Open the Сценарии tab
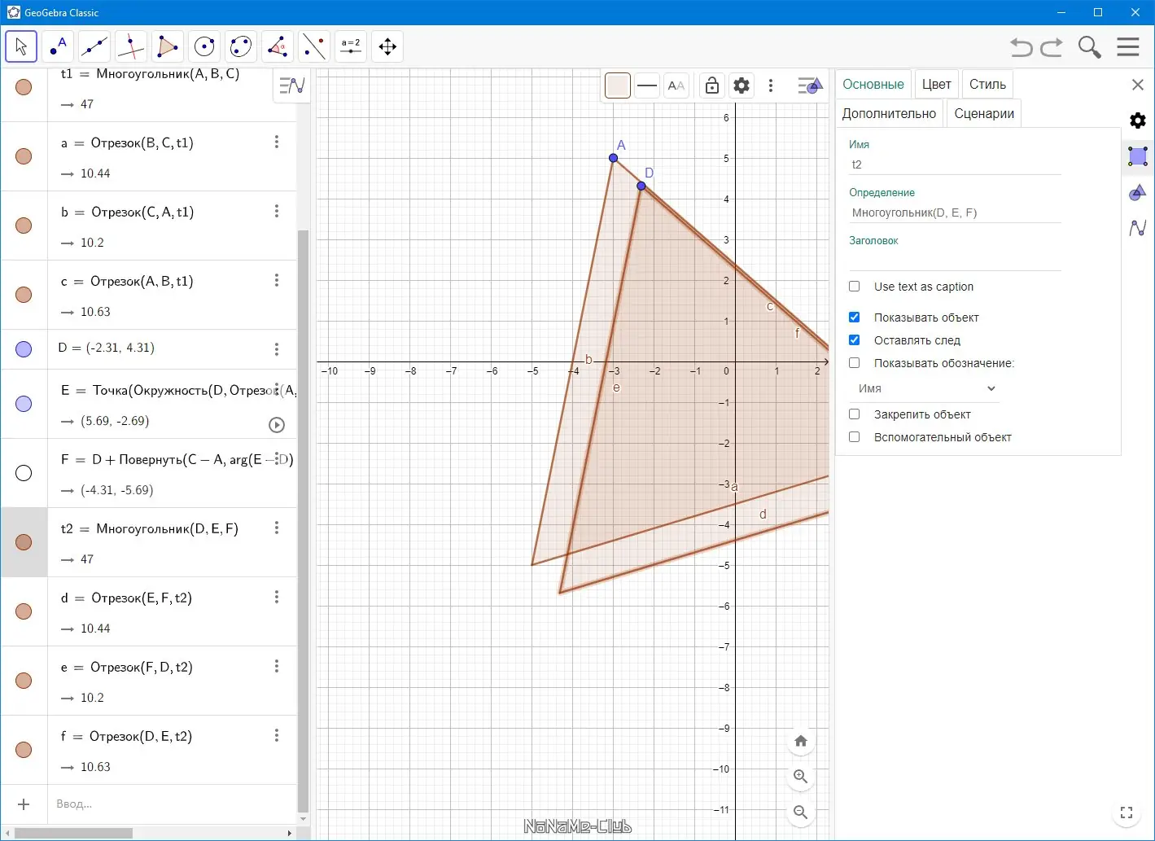 (x=984, y=113)
